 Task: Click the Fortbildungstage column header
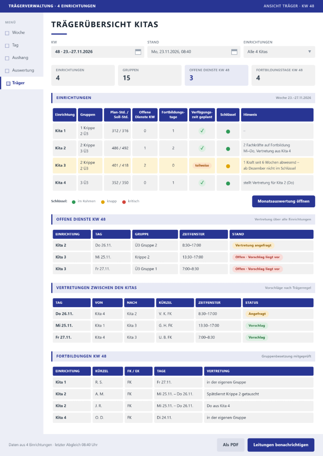click(x=173, y=114)
